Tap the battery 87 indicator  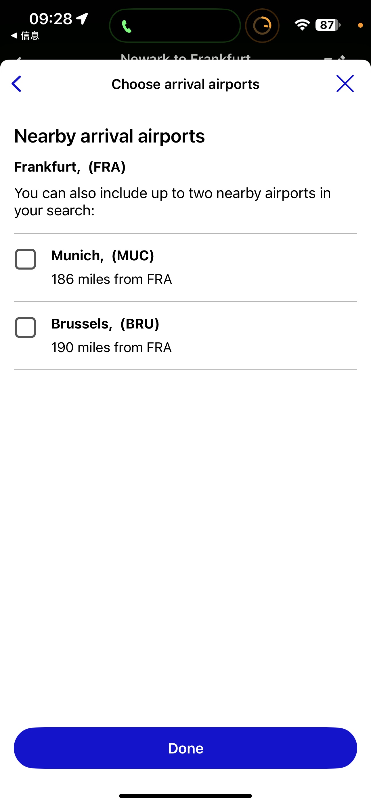[328, 25]
